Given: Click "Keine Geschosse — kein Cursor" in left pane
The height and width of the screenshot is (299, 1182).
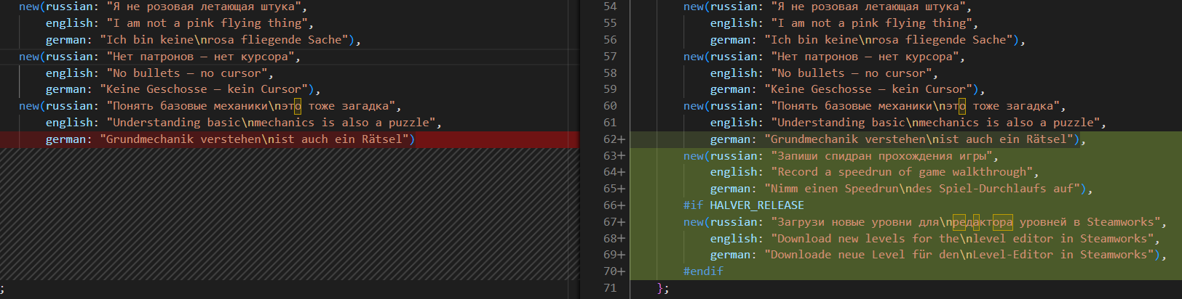Looking at the screenshot, I should 207,89.
